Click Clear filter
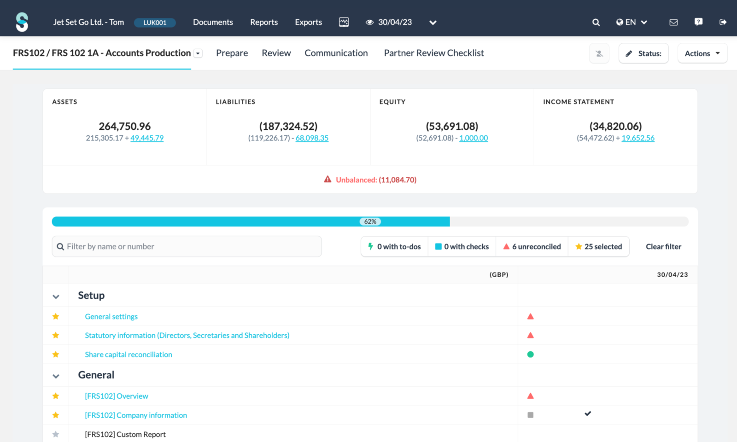 point(663,246)
